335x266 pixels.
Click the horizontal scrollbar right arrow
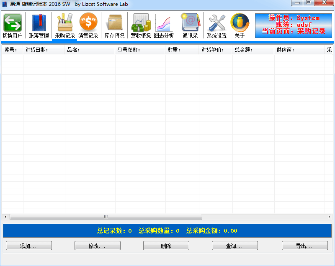pyautogui.click(x=331, y=217)
